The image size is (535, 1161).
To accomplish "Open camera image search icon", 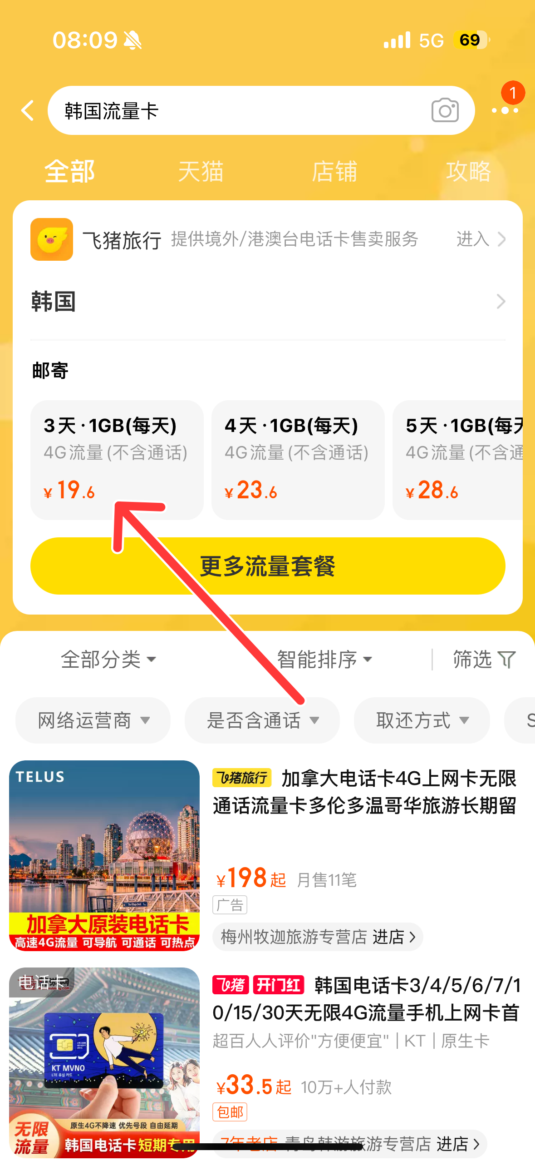I will point(445,110).
